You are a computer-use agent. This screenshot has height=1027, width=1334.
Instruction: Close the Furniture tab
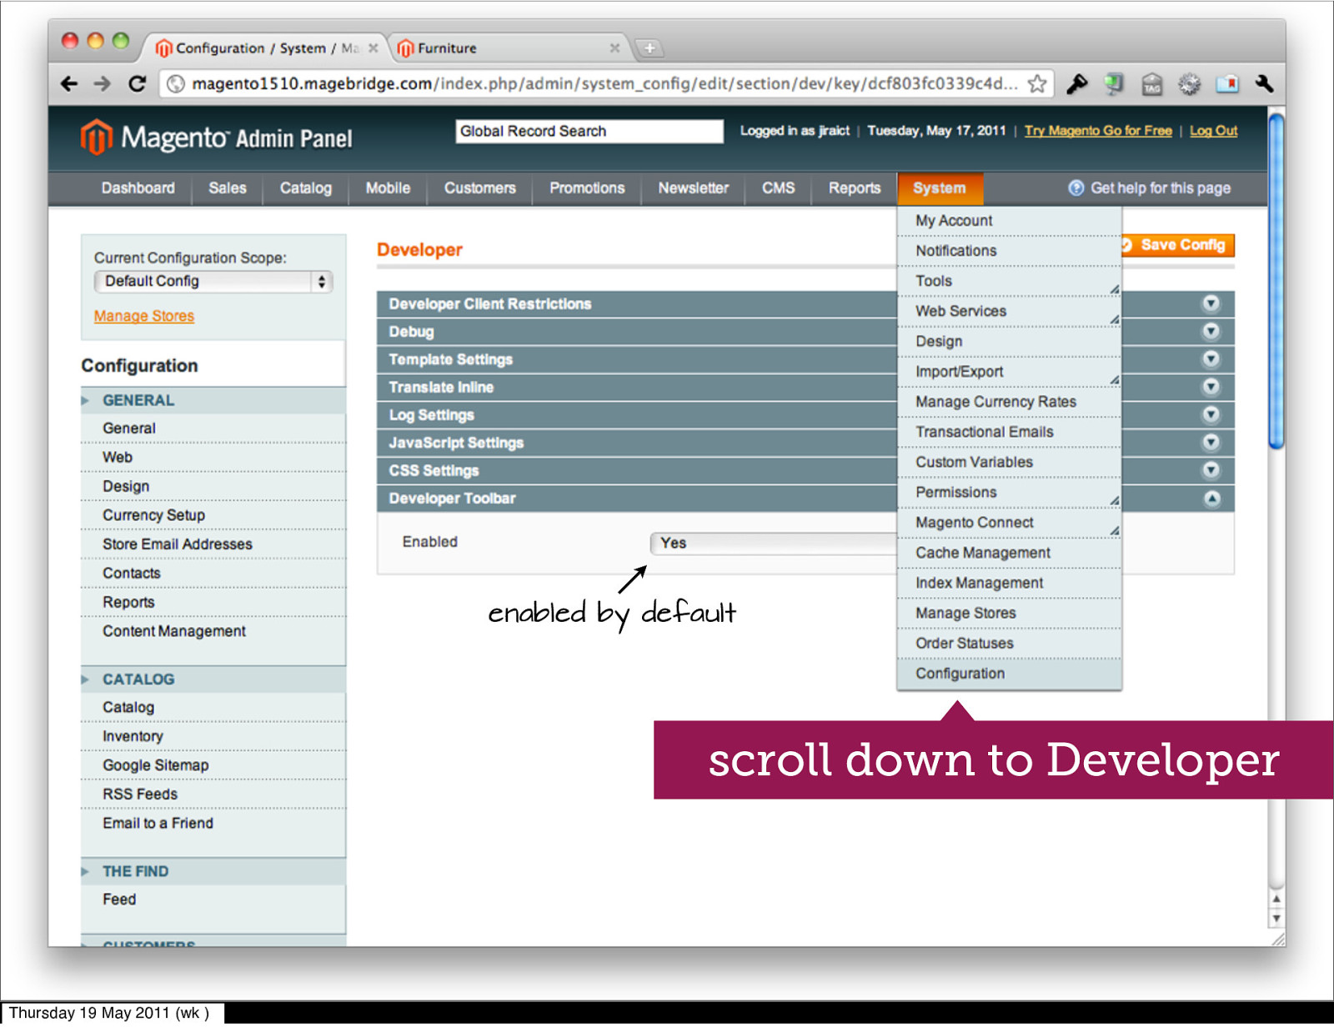[614, 48]
